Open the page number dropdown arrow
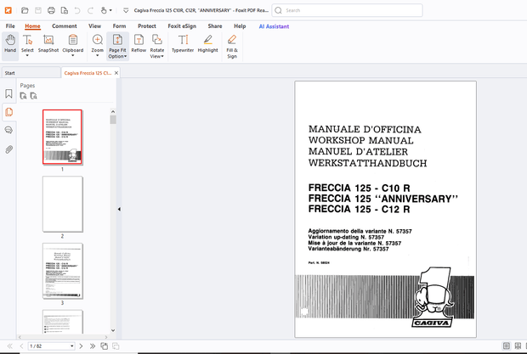 click(x=72, y=346)
